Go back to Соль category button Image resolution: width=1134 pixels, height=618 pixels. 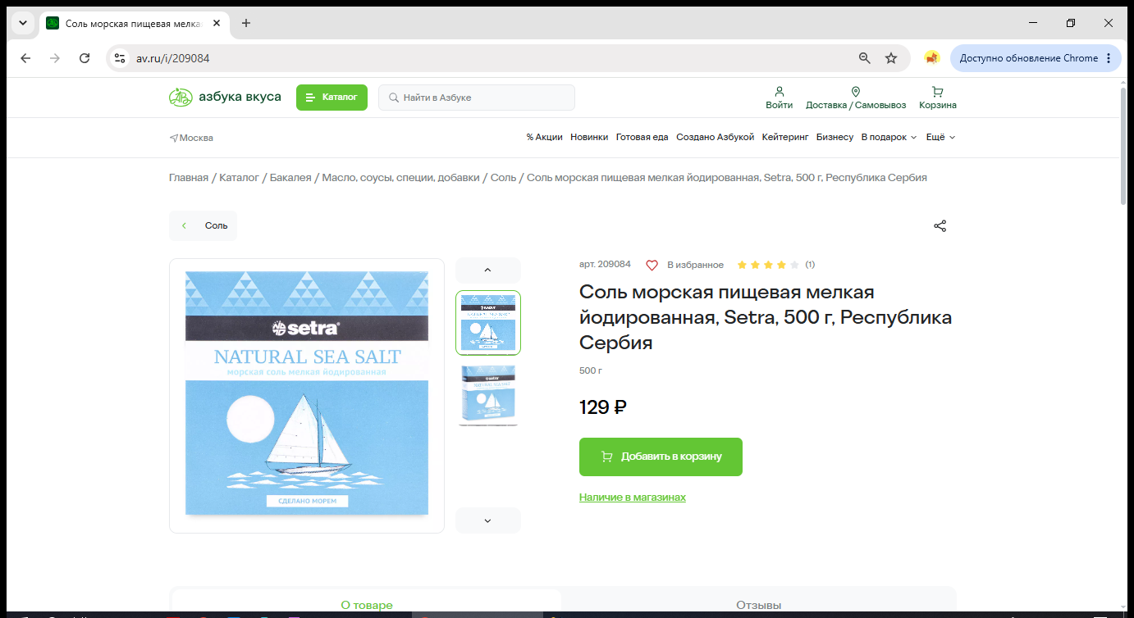point(203,225)
